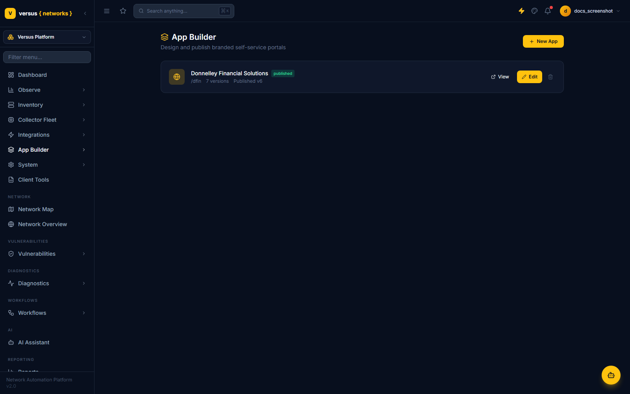Image resolution: width=630 pixels, height=394 pixels.
Task: Open the docs_screenshot user menu chevron
Action: [618, 11]
